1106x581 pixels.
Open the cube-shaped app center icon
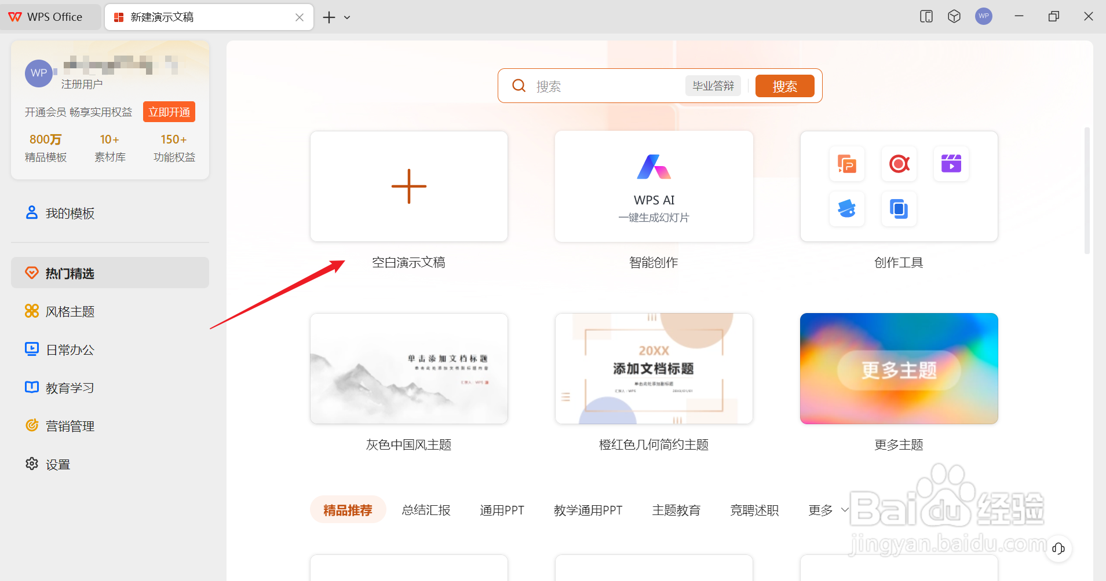point(954,16)
